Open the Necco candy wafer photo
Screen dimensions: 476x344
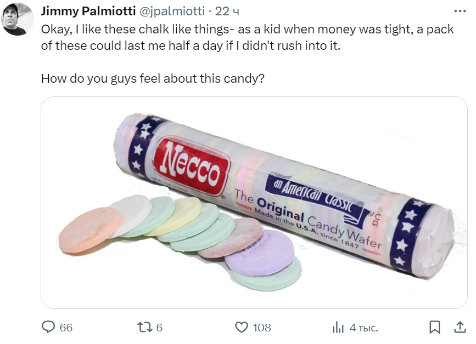tap(254, 203)
